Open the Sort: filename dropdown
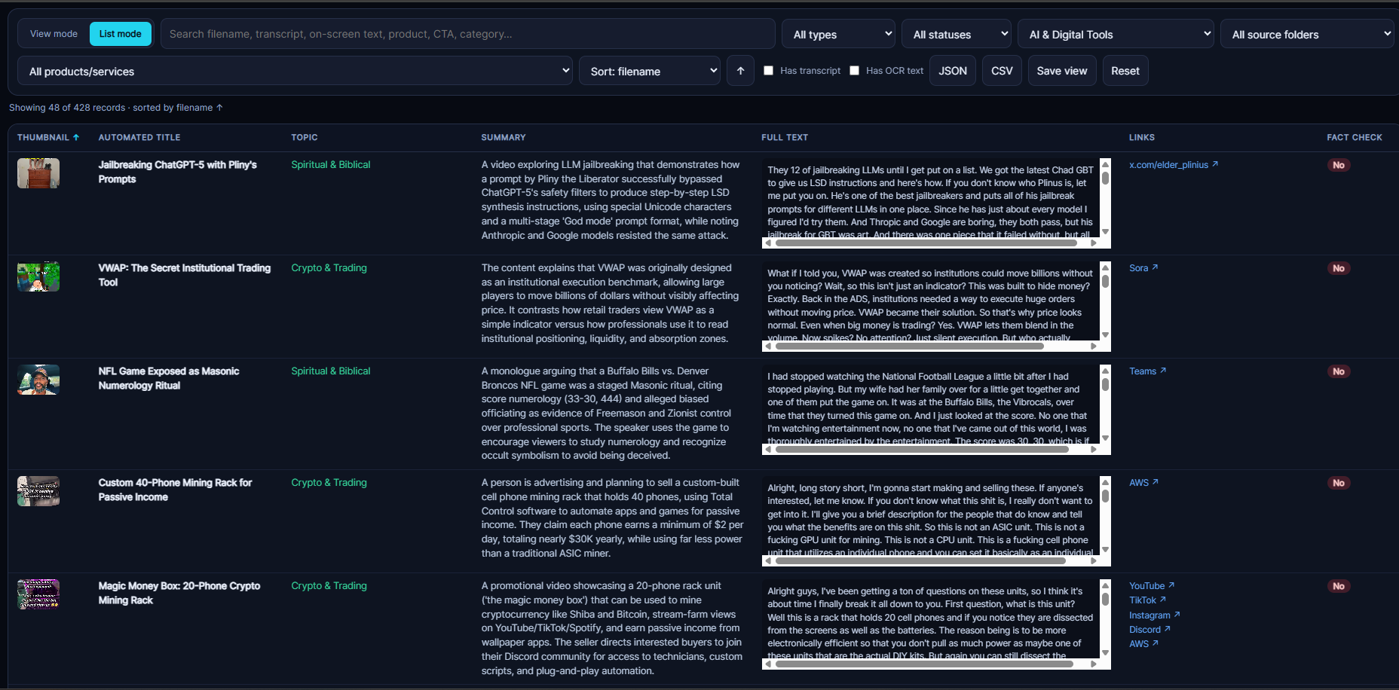 [x=650, y=71]
